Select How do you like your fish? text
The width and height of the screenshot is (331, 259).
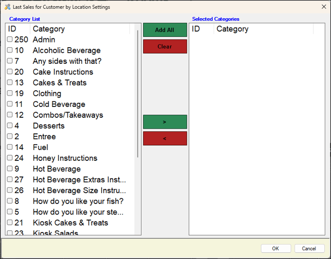pyautogui.click(x=78, y=201)
